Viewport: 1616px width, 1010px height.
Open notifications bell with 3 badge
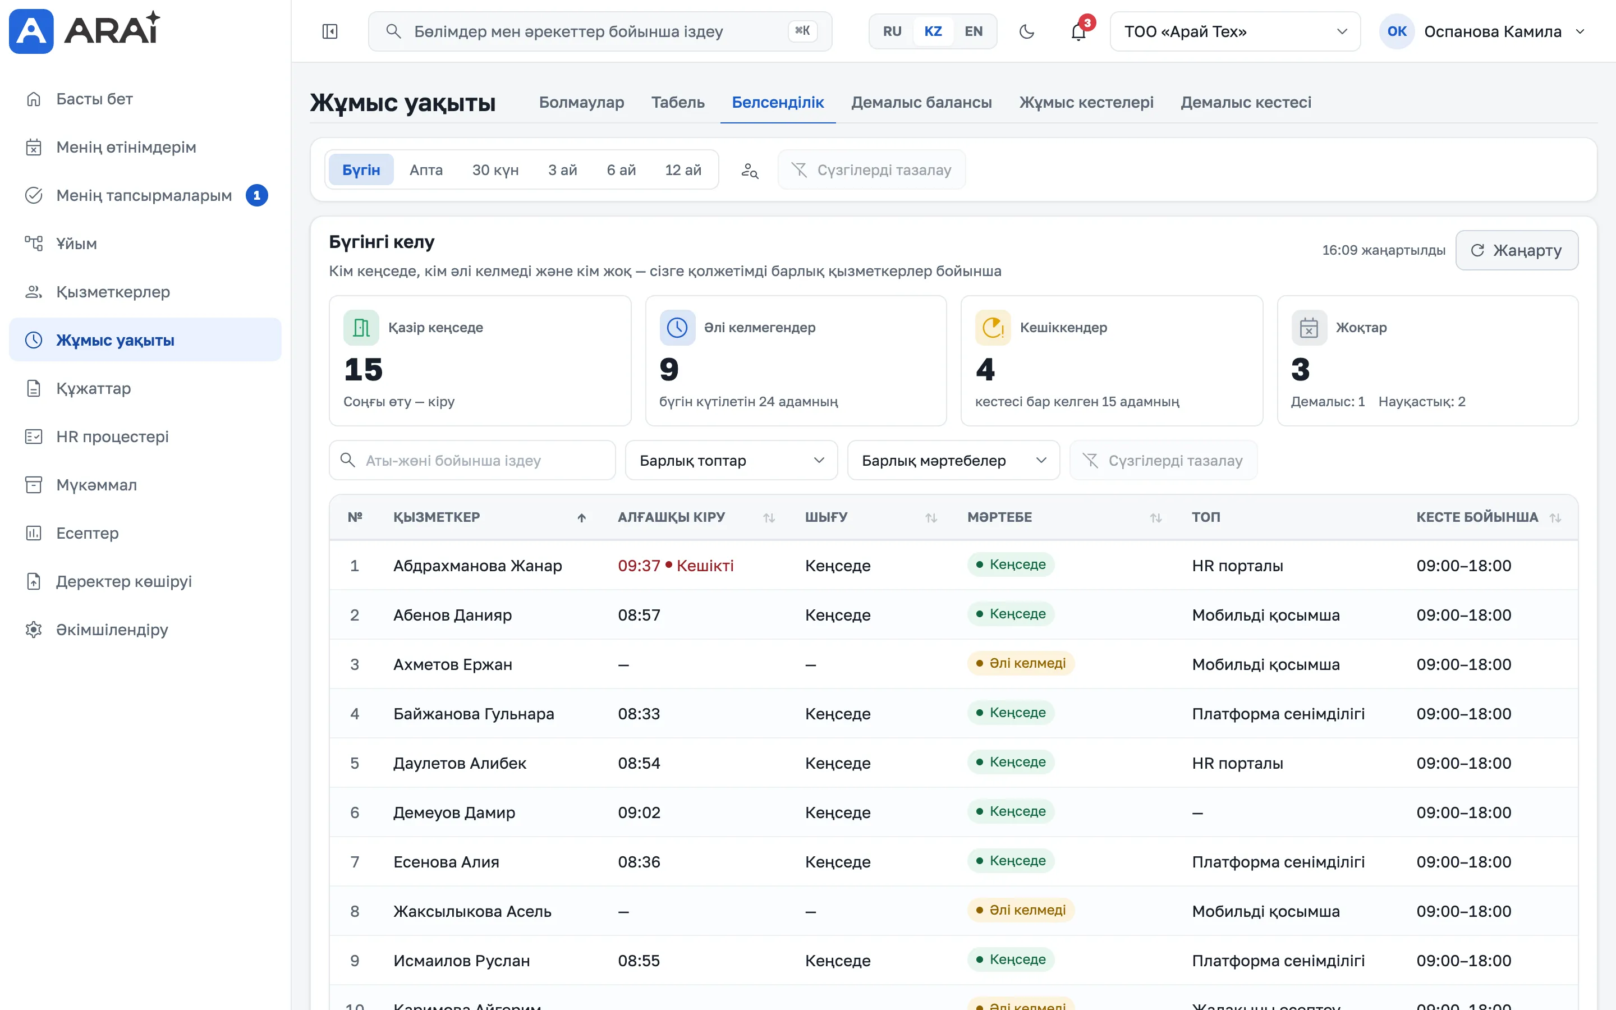[1079, 31]
